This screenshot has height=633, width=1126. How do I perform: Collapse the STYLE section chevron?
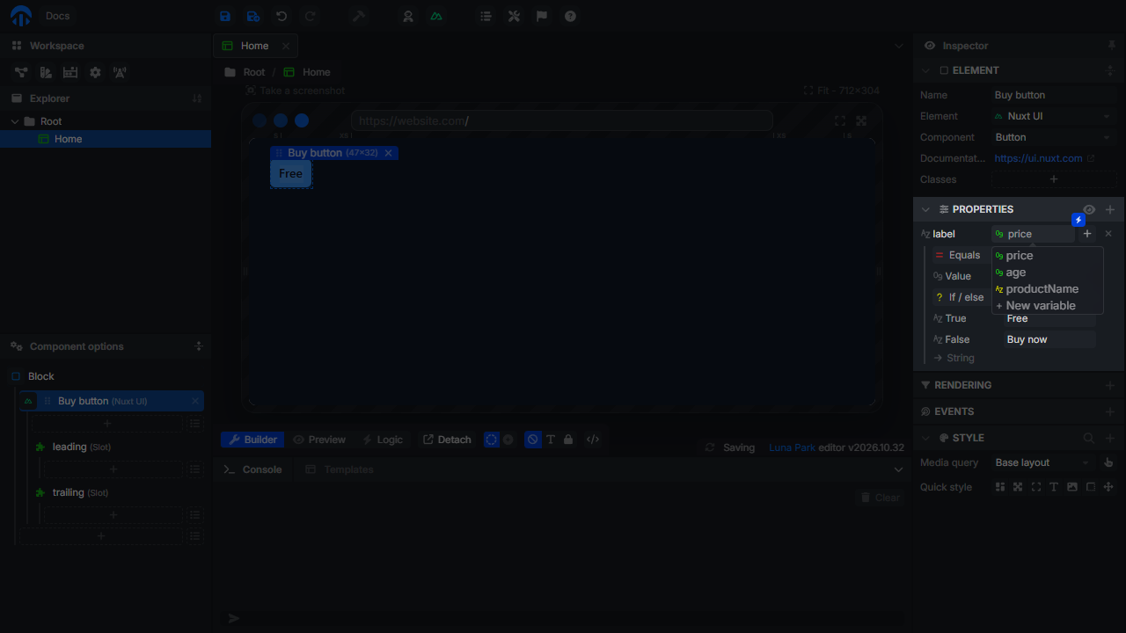(x=925, y=438)
